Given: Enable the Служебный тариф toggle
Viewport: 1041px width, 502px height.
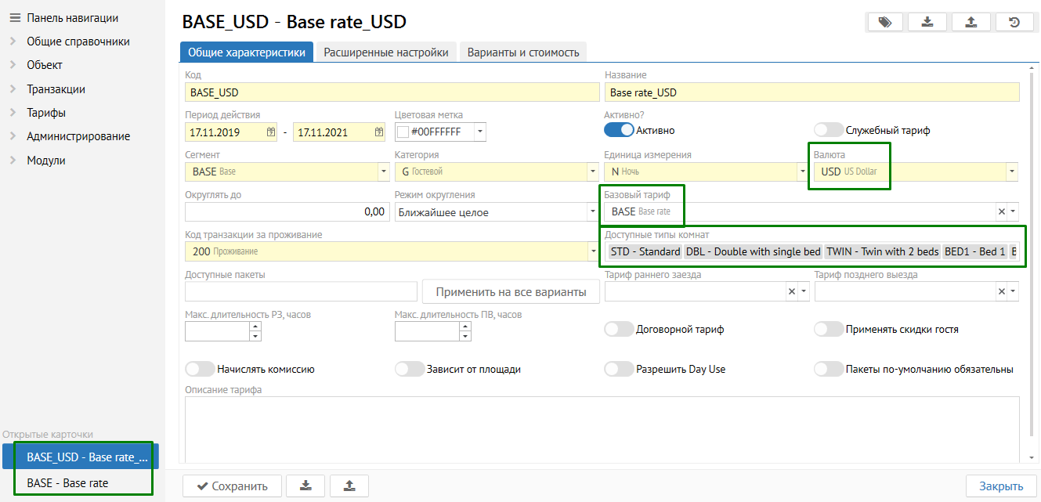Looking at the screenshot, I should [829, 130].
